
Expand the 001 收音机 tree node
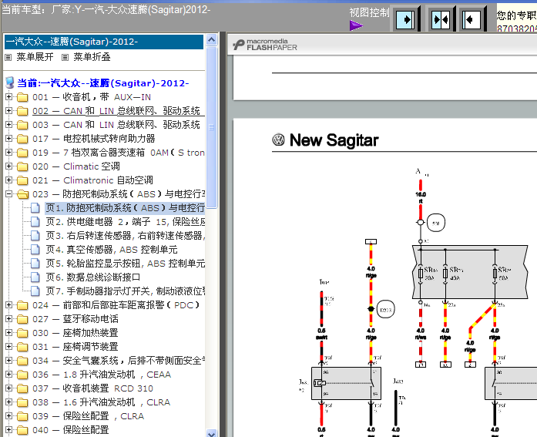click(9, 97)
